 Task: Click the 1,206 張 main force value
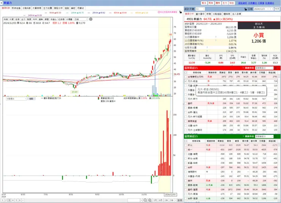tap(259, 41)
